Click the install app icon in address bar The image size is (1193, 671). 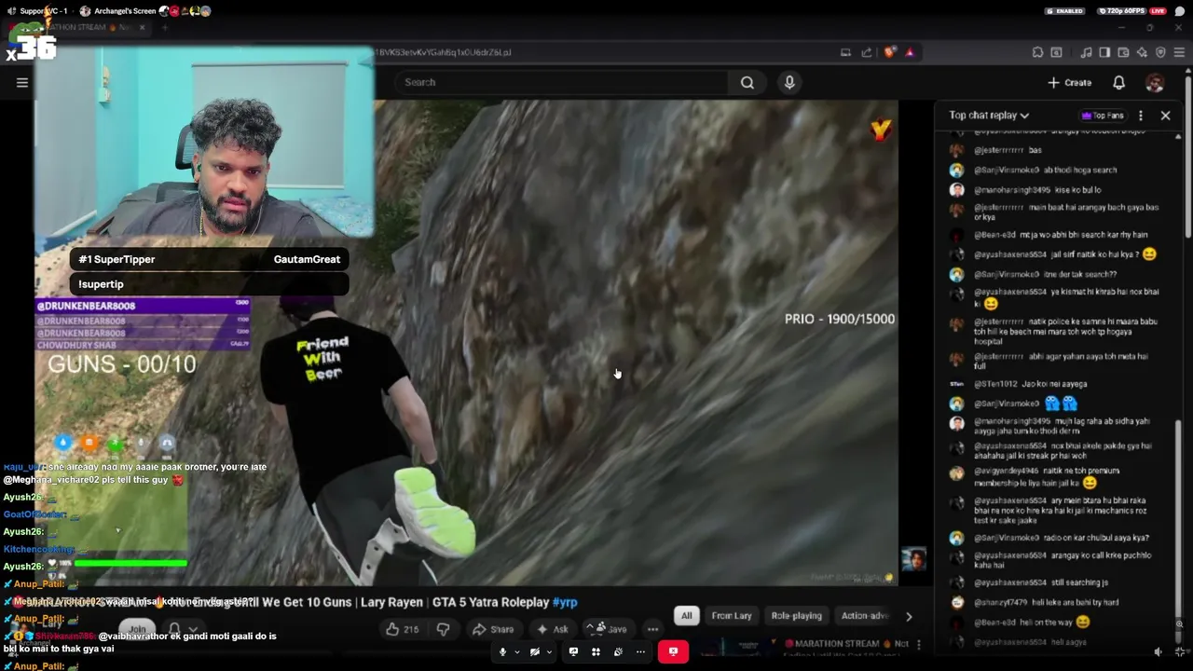point(845,52)
